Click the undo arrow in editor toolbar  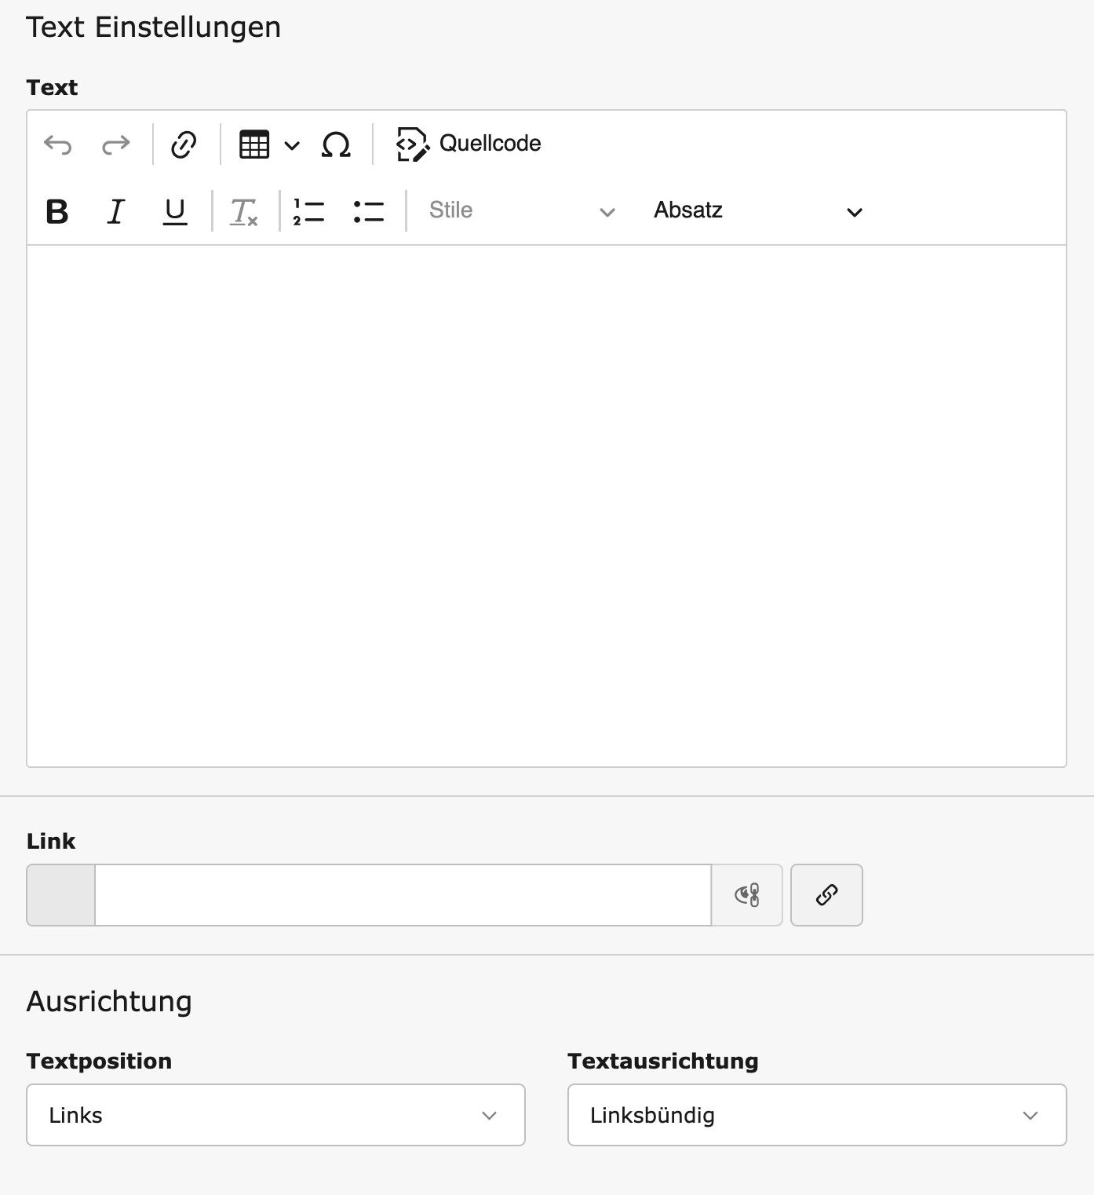(x=58, y=144)
